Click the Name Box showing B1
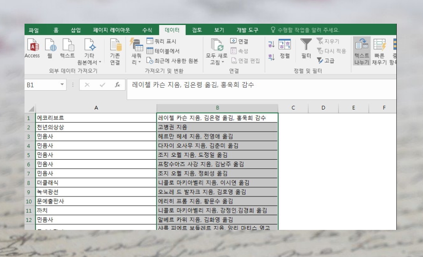423x257 pixels. click(42, 85)
